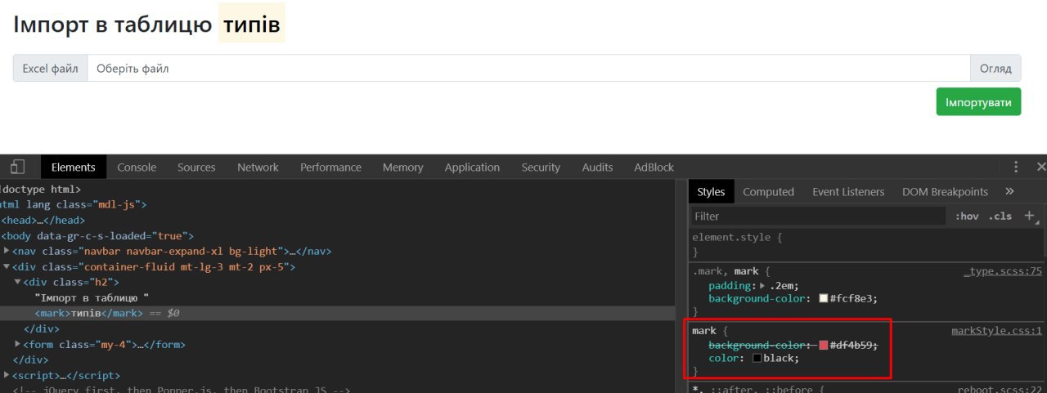This screenshot has height=393, width=1047.
Task: Open the Console tab
Action: pos(137,167)
